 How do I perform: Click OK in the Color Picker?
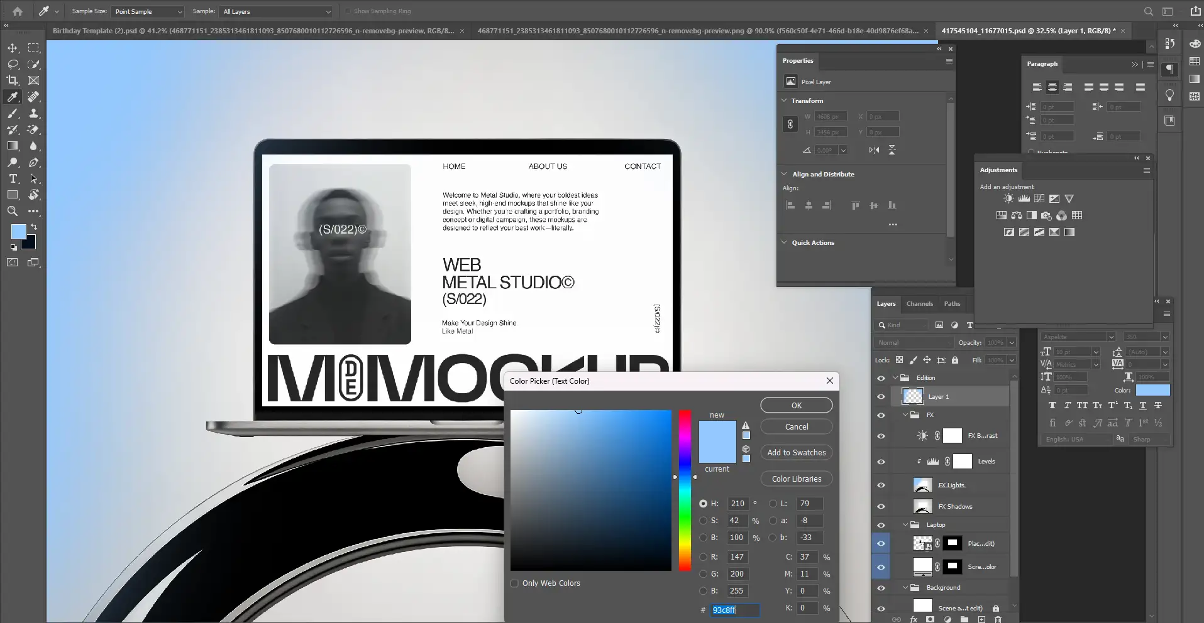797,406
